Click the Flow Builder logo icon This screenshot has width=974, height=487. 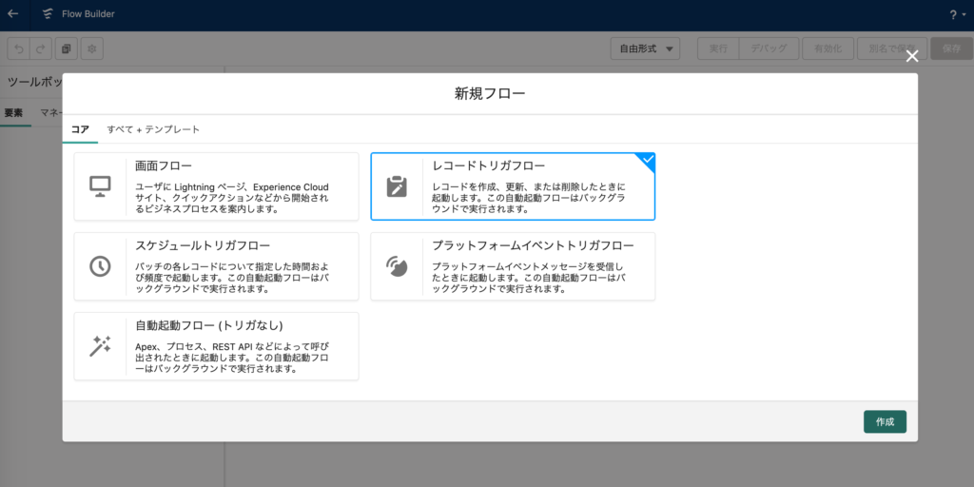[x=48, y=14]
